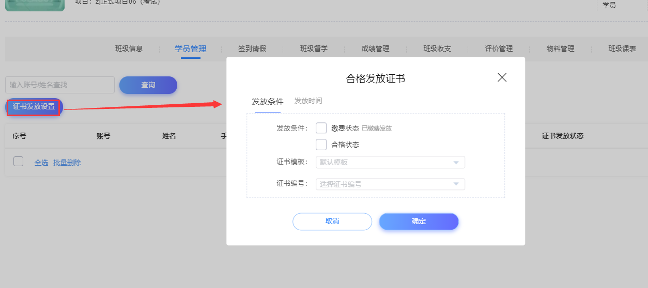Focus the 输入账号/姓名查找 search field
648x288 pixels.
[60, 85]
